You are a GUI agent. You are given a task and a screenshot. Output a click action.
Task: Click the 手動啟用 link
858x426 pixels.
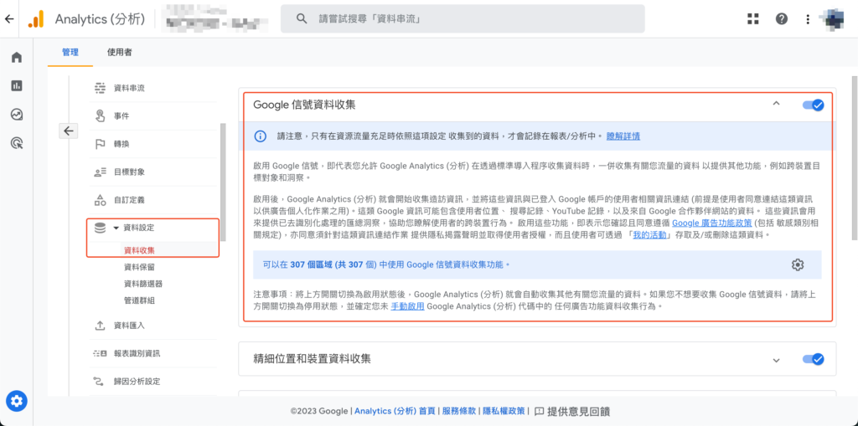pos(408,306)
